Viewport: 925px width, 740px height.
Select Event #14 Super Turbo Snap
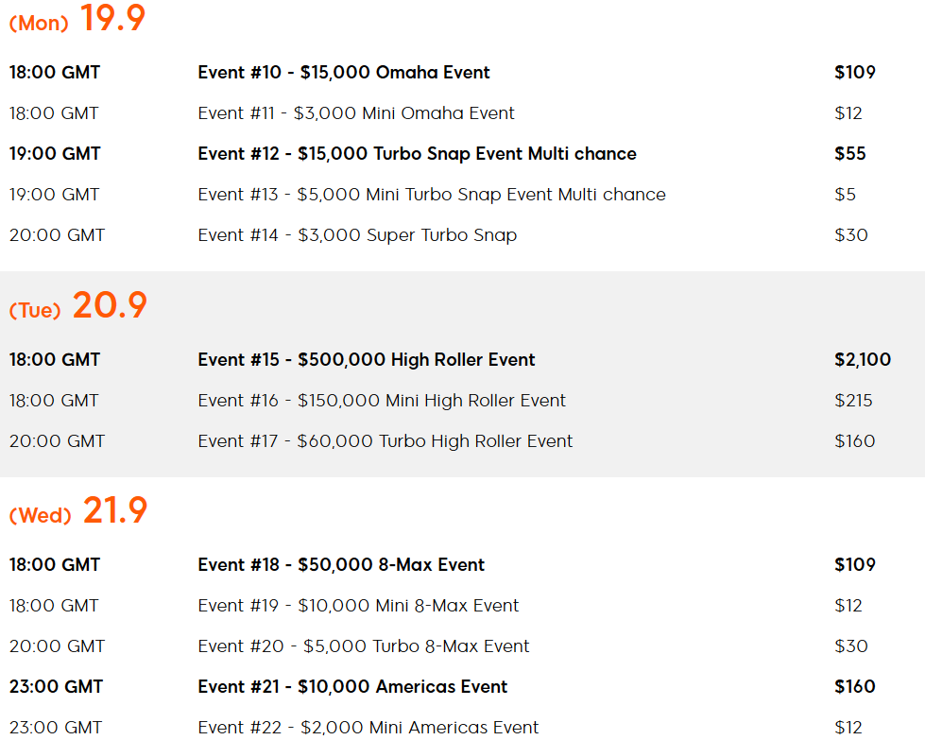tap(357, 235)
